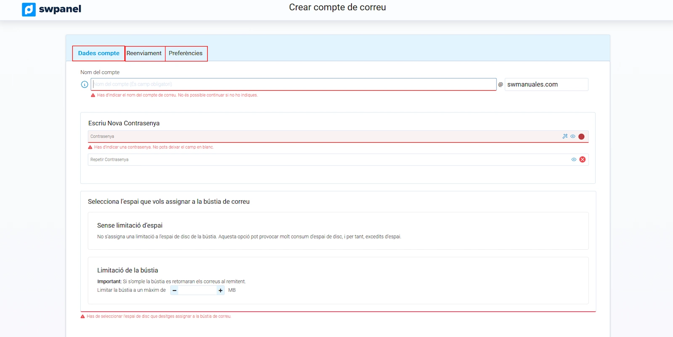Decrease mailbox limit with minus button
The width and height of the screenshot is (673, 337).
(175, 290)
